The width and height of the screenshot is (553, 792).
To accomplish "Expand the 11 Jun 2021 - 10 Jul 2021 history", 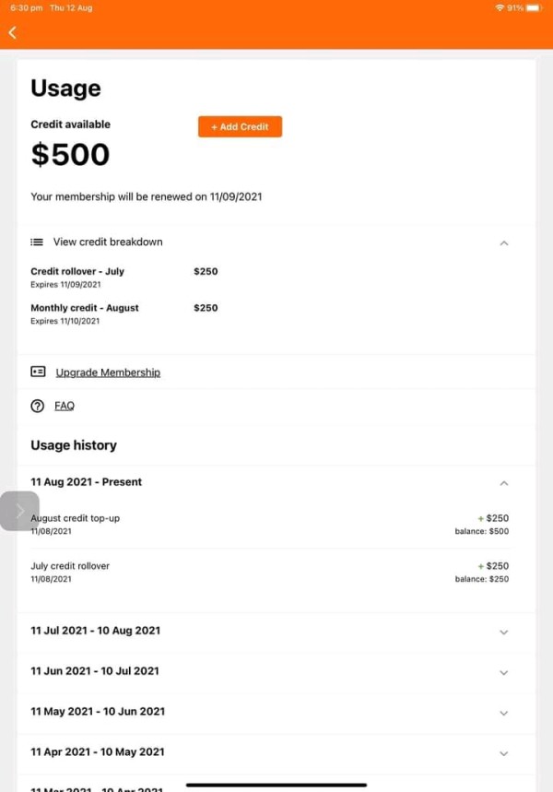I will click(503, 673).
